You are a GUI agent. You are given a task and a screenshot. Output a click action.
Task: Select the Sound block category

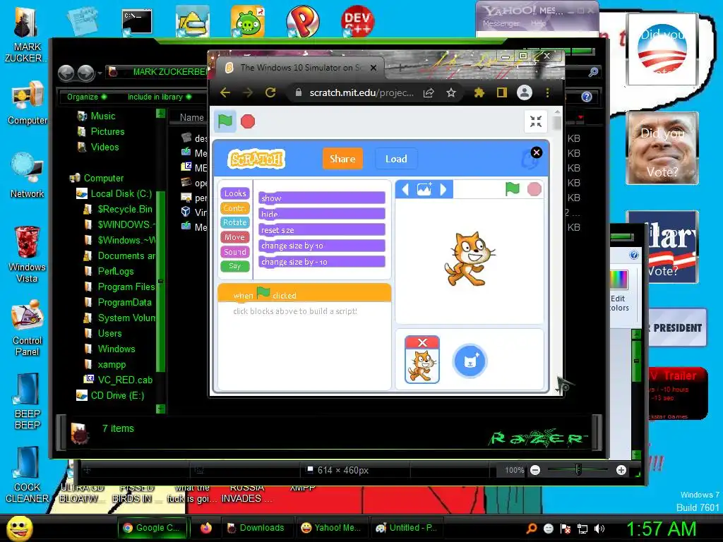[235, 252]
